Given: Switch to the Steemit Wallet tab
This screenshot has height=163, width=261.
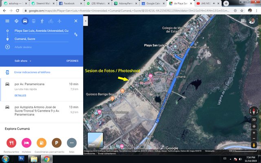Looking at the screenshot, I should (x=43, y=4).
